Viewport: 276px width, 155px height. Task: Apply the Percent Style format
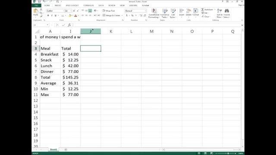click(132, 15)
